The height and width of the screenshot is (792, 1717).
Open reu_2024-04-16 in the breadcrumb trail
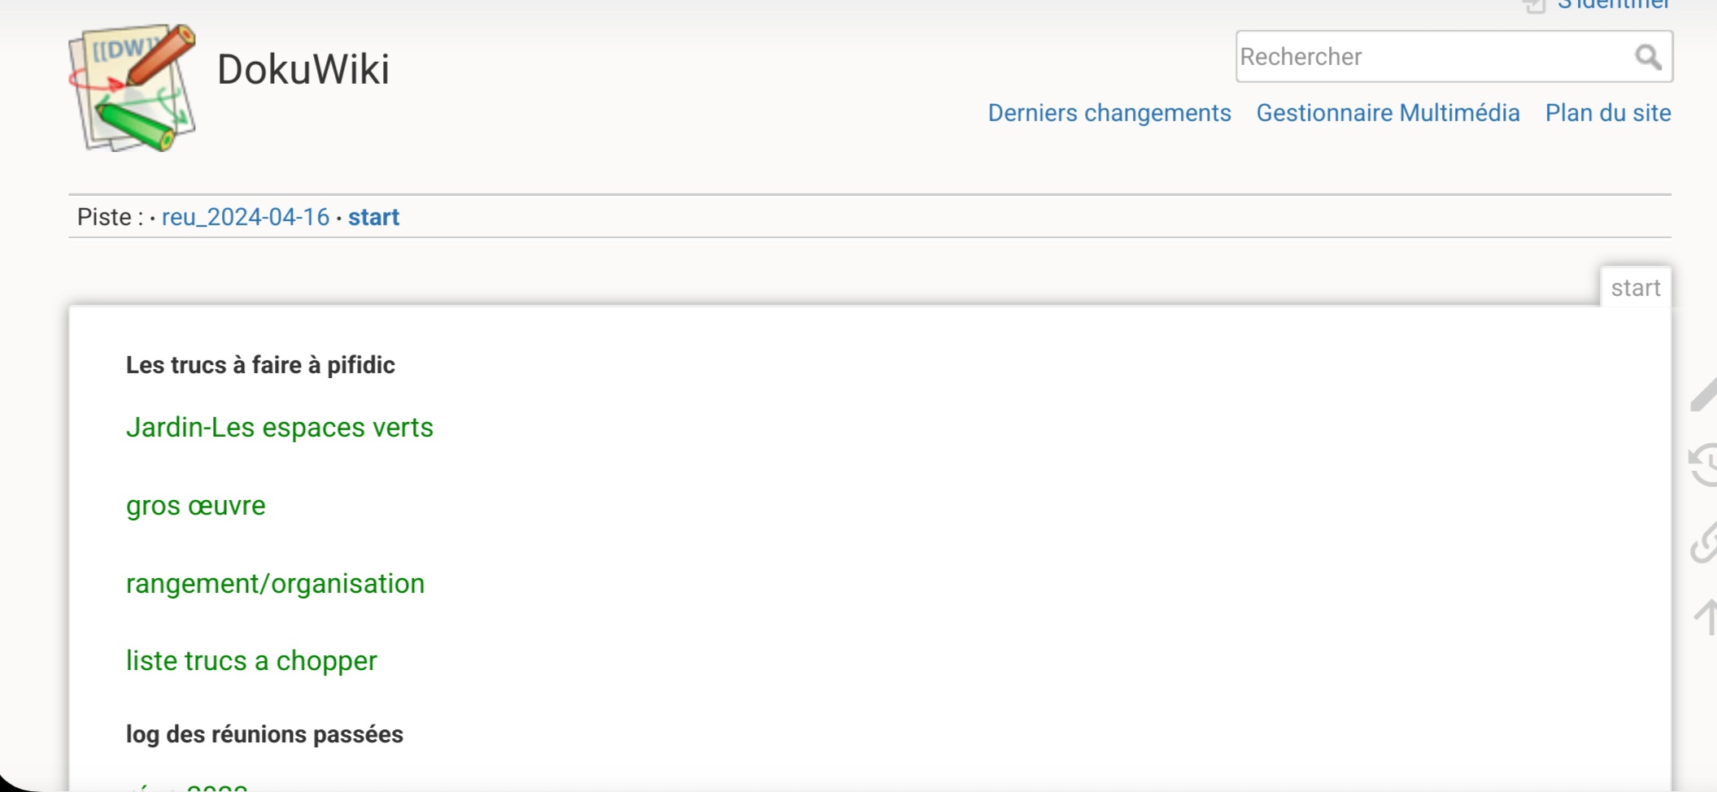[x=245, y=217]
